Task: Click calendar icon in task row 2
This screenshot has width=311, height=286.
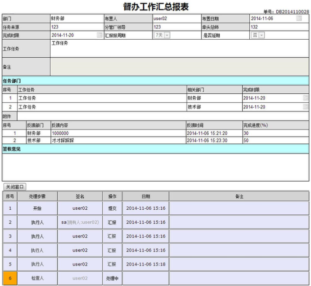Action: click(305, 107)
